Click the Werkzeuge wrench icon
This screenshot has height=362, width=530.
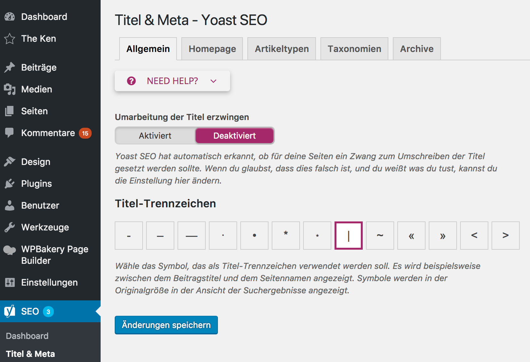10,227
